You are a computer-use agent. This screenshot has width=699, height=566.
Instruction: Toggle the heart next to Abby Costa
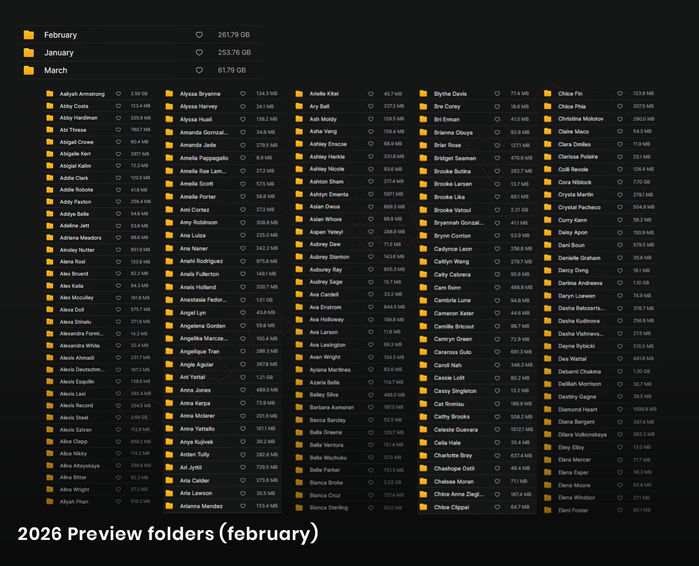pos(118,106)
